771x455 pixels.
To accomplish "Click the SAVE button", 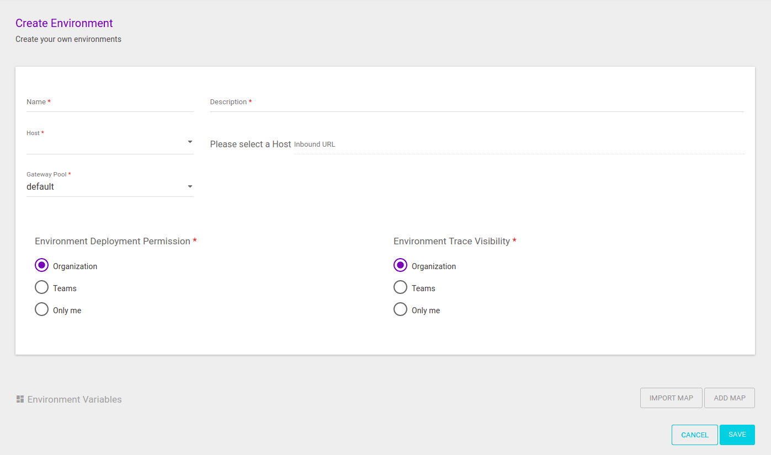I will [x=737, y=435].
